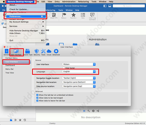Click the 0 entry status bar text
The width and height of the screenshot is (146, 125).
point(52,123)
